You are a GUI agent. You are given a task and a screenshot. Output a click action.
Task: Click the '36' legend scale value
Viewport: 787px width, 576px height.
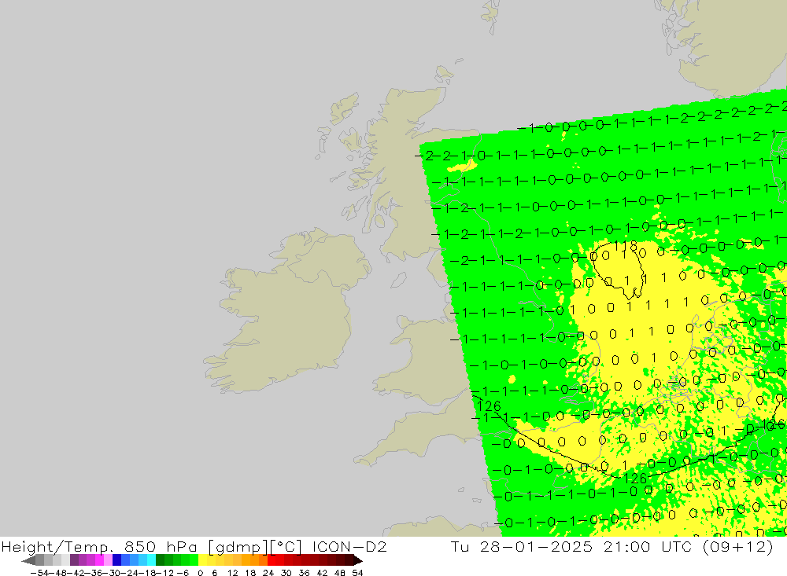tap(304, 573)
